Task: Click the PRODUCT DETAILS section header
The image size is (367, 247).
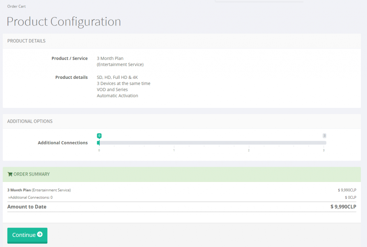Action: tap(27, 41)
